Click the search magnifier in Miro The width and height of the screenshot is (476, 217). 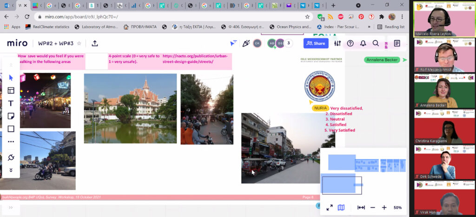tap(376, 43)
